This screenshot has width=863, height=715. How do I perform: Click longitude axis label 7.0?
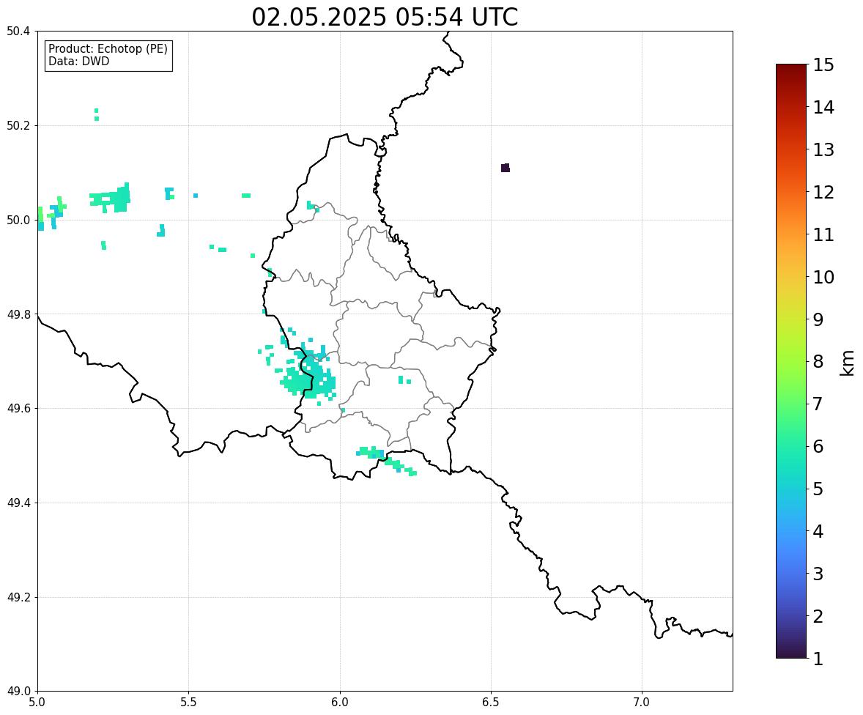pos(642,703)
